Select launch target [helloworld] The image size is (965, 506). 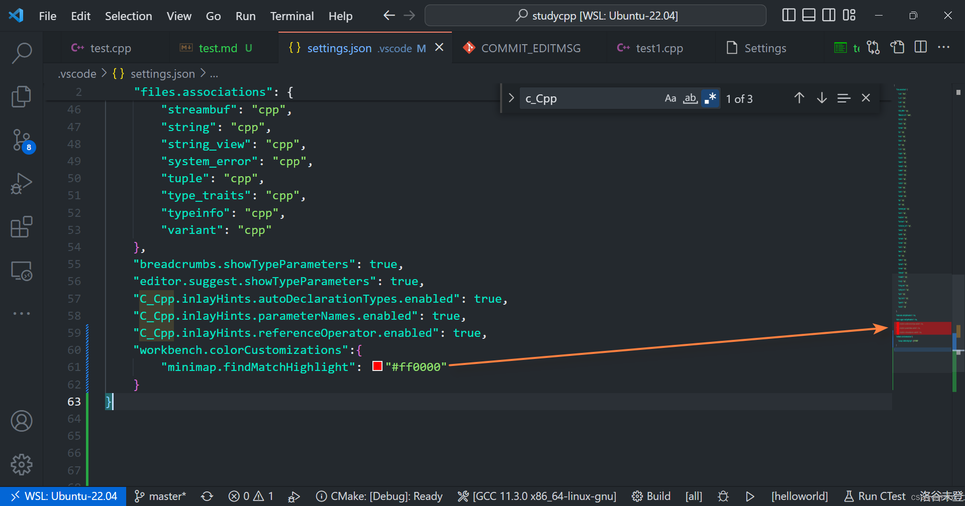(800, 496)
